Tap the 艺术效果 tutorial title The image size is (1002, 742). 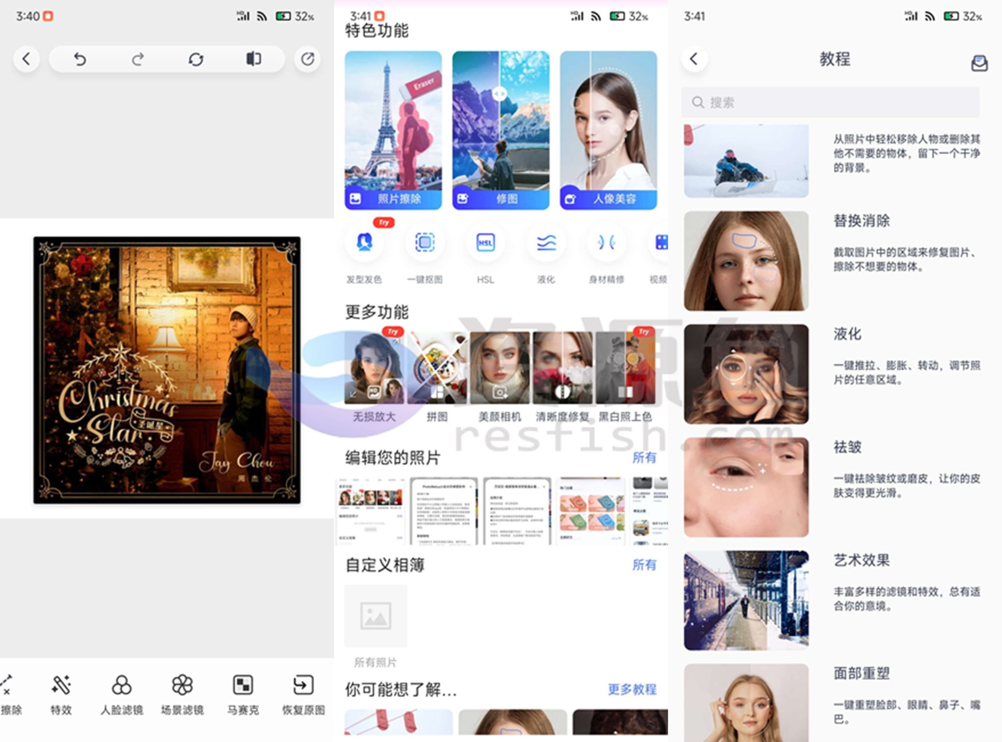861,560
